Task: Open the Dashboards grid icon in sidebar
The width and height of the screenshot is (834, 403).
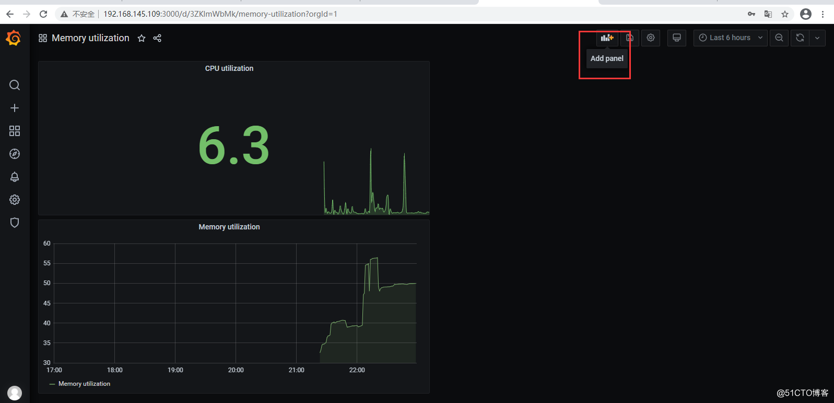Action: coord(15,131)
